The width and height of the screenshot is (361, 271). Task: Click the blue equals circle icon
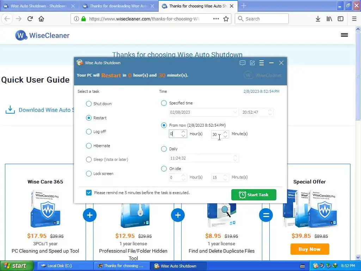click(266, 215)
